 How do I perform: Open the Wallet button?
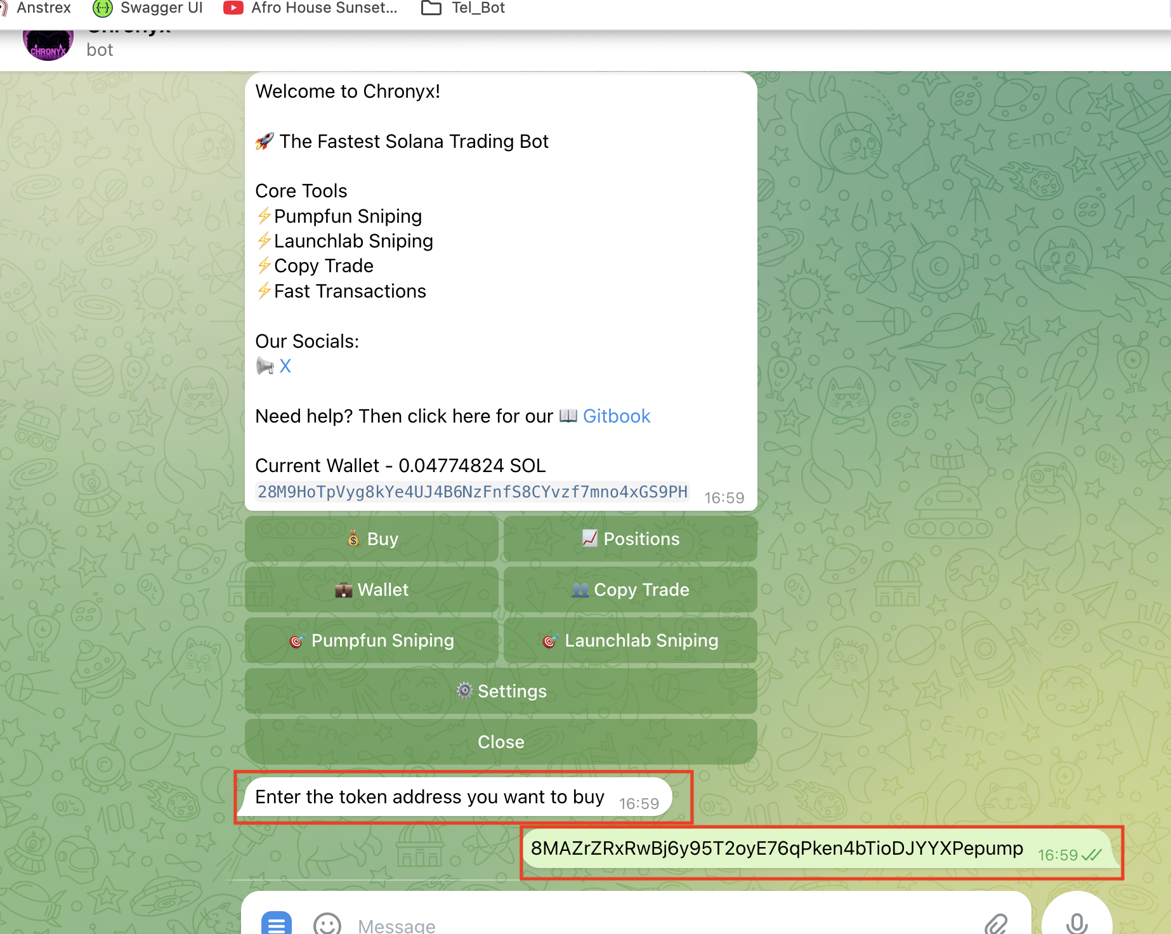click(372, 589)
